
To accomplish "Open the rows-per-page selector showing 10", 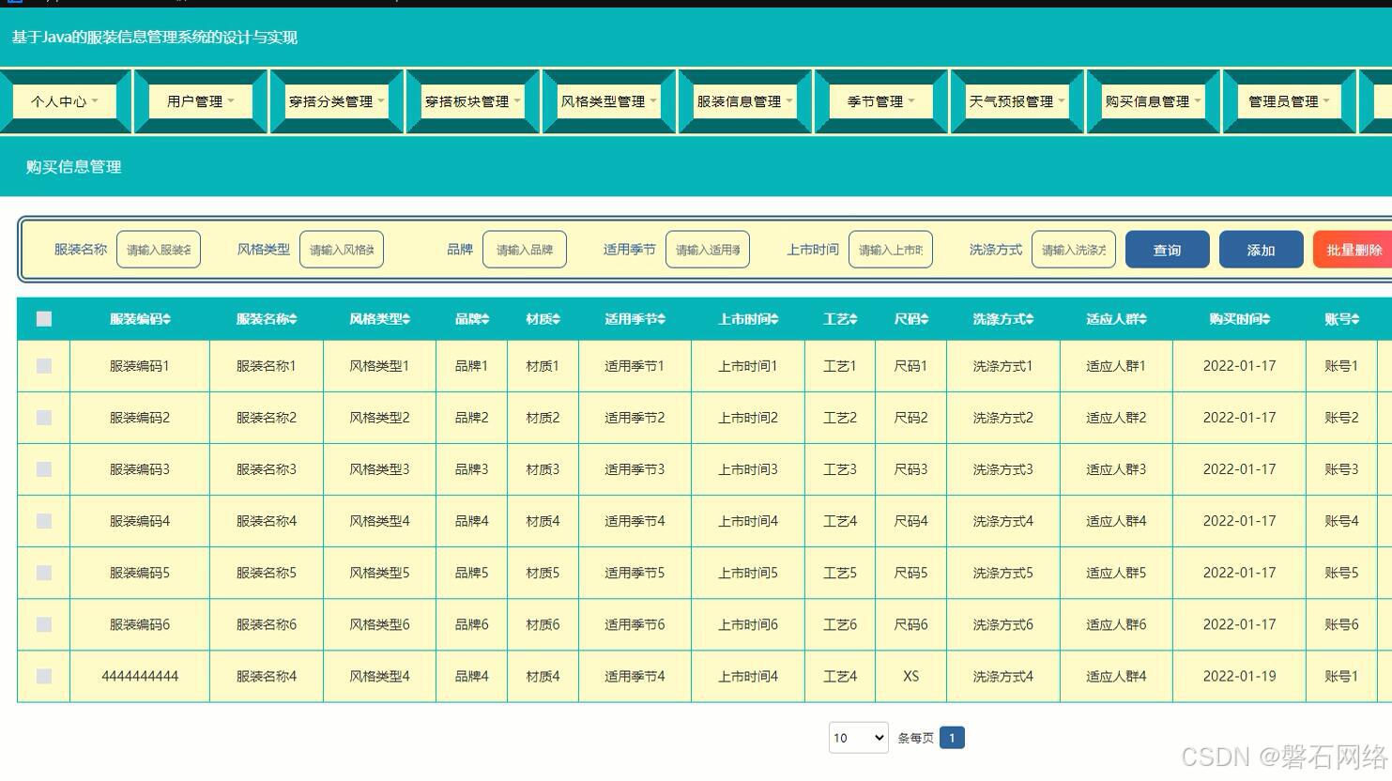I will tap(859, 738).
